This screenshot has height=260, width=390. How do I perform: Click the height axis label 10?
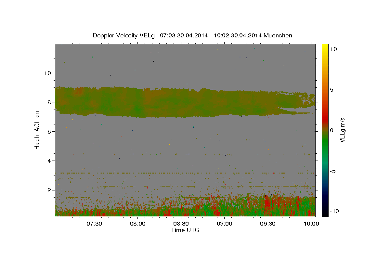point(47,73)
